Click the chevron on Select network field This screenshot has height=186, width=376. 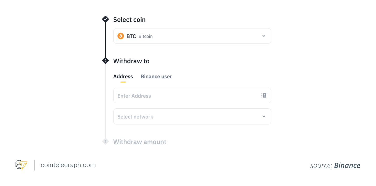[x=264, y=116]
